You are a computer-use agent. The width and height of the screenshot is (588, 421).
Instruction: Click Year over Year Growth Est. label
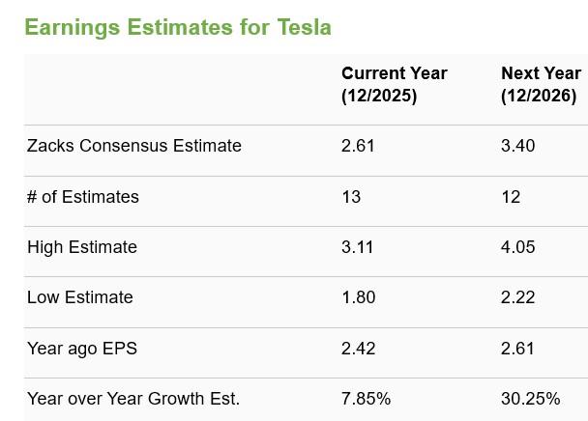(x=133, y=399)
